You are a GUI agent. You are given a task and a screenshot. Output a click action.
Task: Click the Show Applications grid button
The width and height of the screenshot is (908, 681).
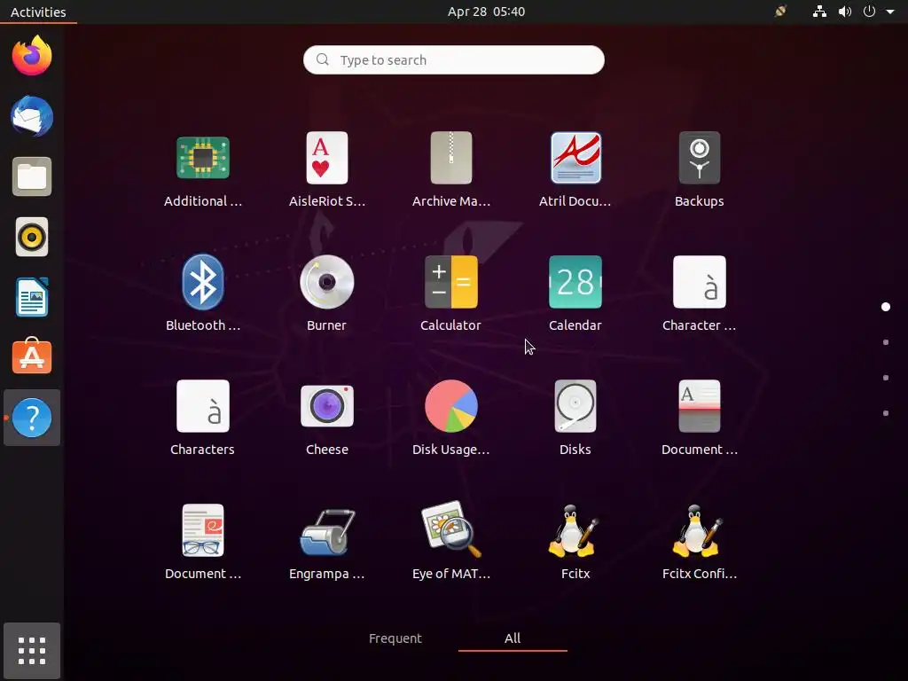click(32, 650)
